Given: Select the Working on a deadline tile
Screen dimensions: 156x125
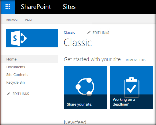Looking at the screenshot, I should (x=131, y=87).
